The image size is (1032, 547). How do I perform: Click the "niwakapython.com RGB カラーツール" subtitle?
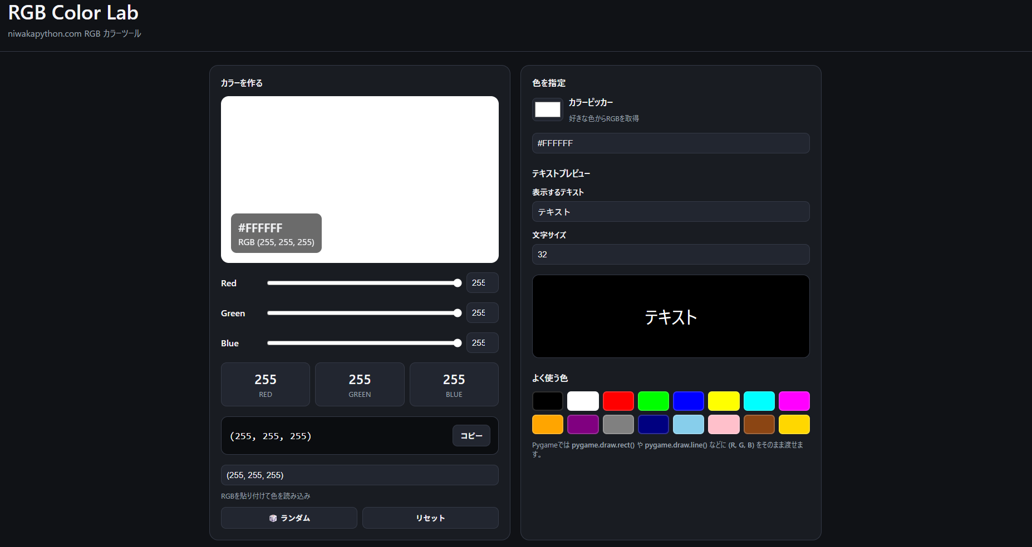75,34
